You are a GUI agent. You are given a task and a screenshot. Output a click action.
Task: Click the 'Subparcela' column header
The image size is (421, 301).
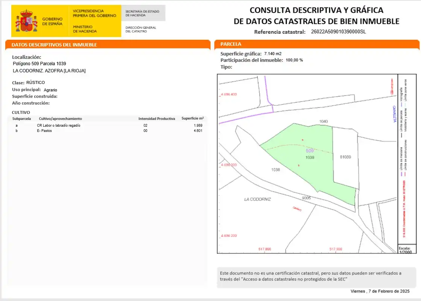coord(21,118)
